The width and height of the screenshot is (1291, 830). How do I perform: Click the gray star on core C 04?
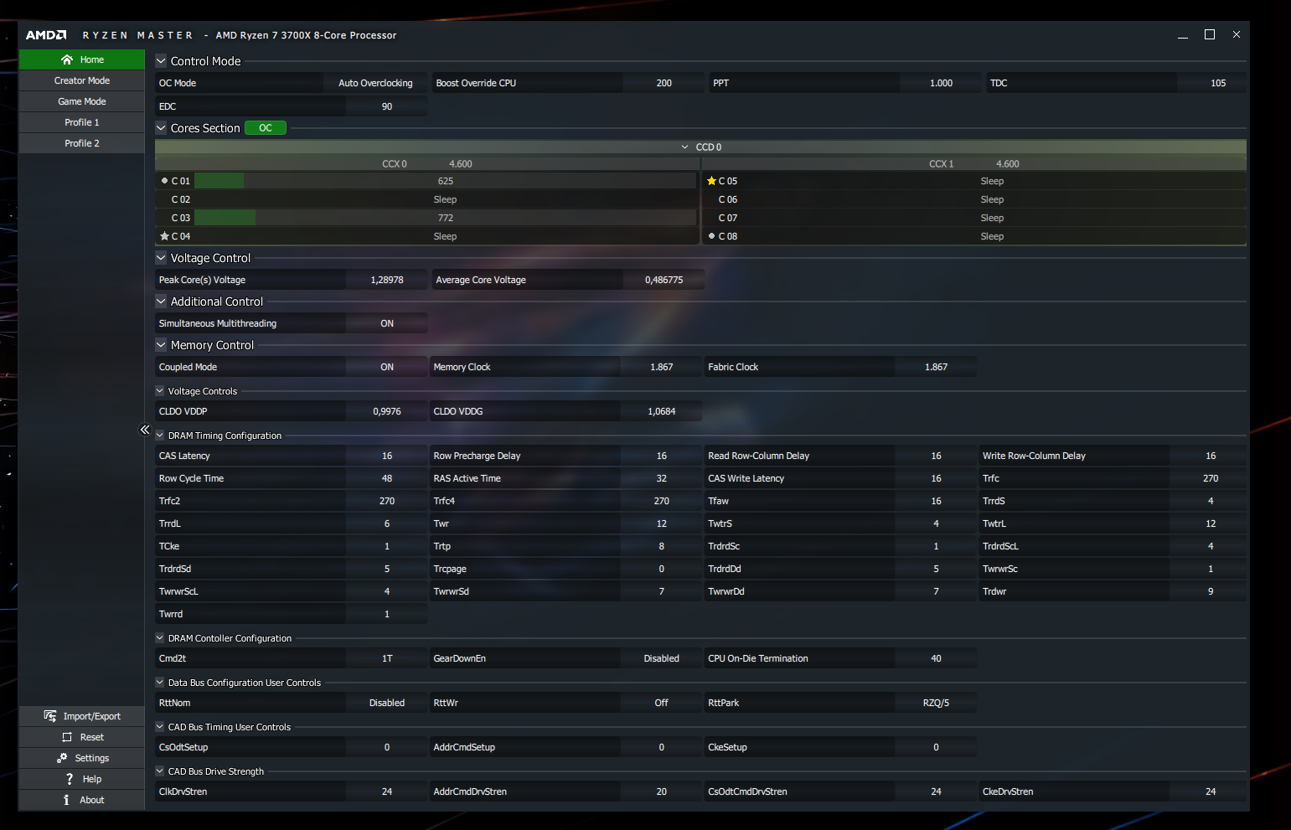point(165,236)
